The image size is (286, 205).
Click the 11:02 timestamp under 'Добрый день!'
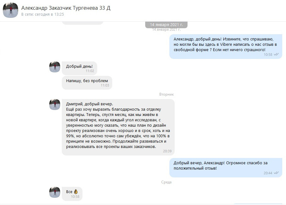tap(90, 71)
